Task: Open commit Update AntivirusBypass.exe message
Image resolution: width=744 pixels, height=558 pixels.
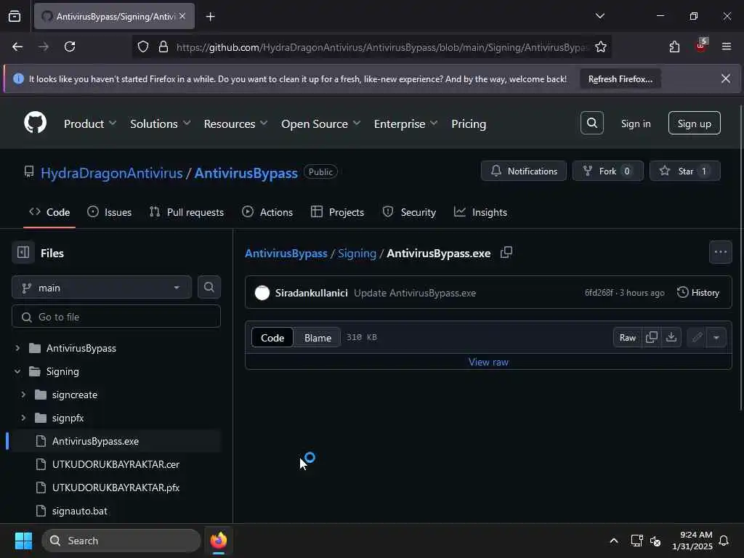Action: coord(415,293)
